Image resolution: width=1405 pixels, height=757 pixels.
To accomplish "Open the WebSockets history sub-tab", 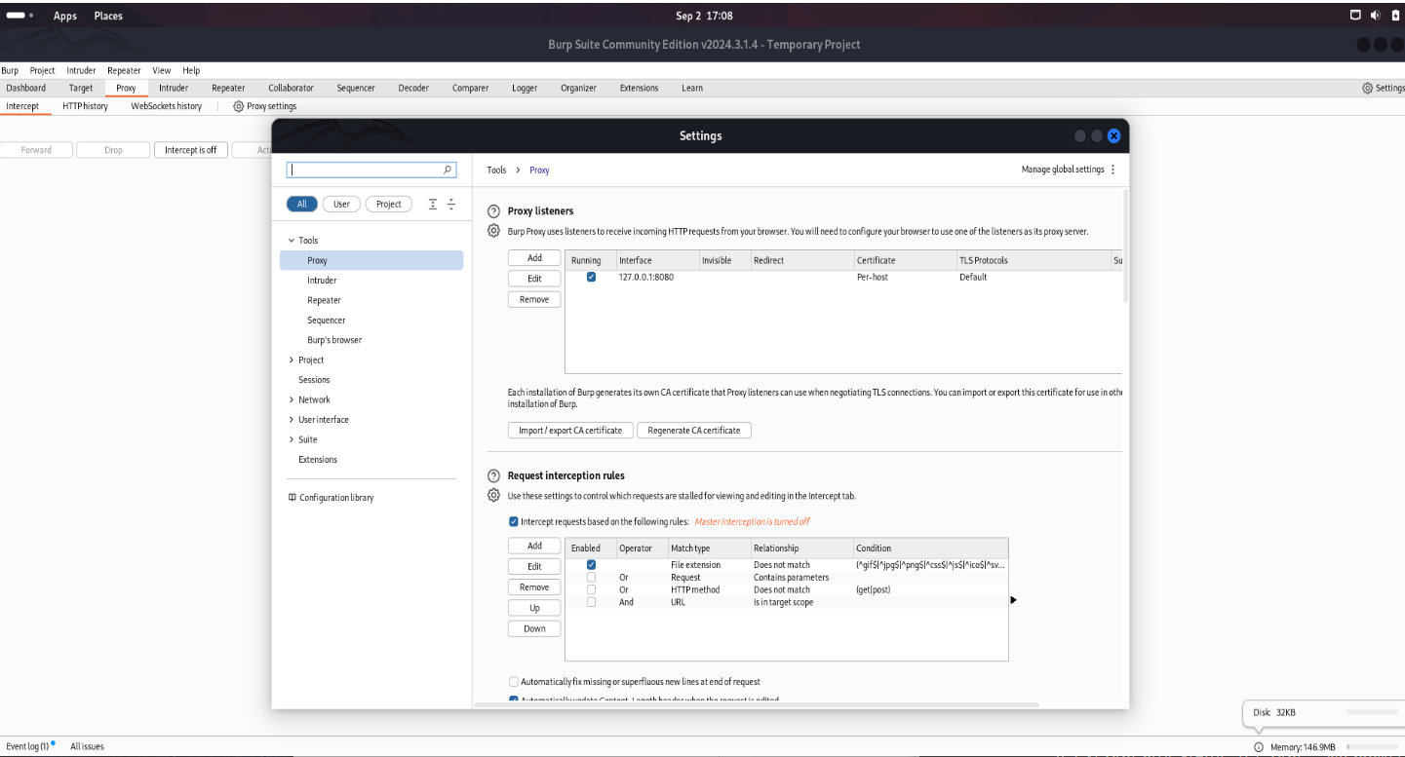I will 167,106.
